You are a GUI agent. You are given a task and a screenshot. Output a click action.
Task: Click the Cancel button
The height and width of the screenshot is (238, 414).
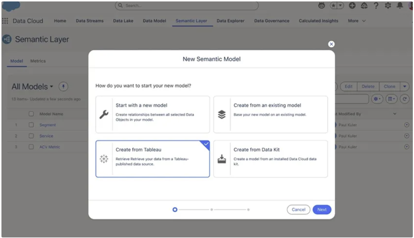click(298, 210)
